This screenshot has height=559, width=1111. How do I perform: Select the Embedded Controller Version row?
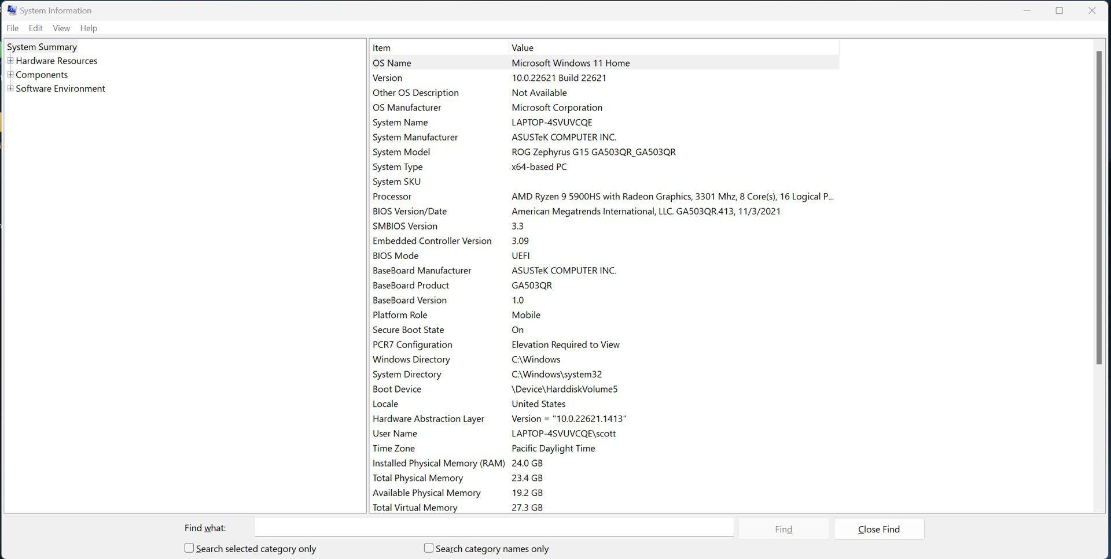click(x=604, y=241)
